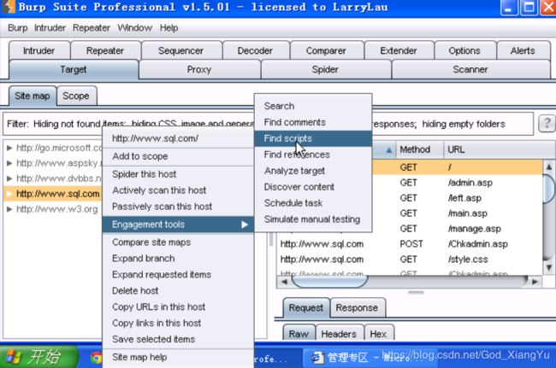Switch to the Comparer tab
The height and width of the screenshot is (368, 556).
click(326, 50)
